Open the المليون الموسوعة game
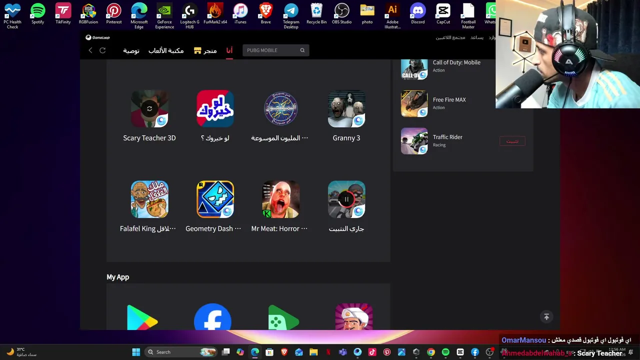Image resolution: width=640 pixels, height=360 pixels. [x=280, y=108]
